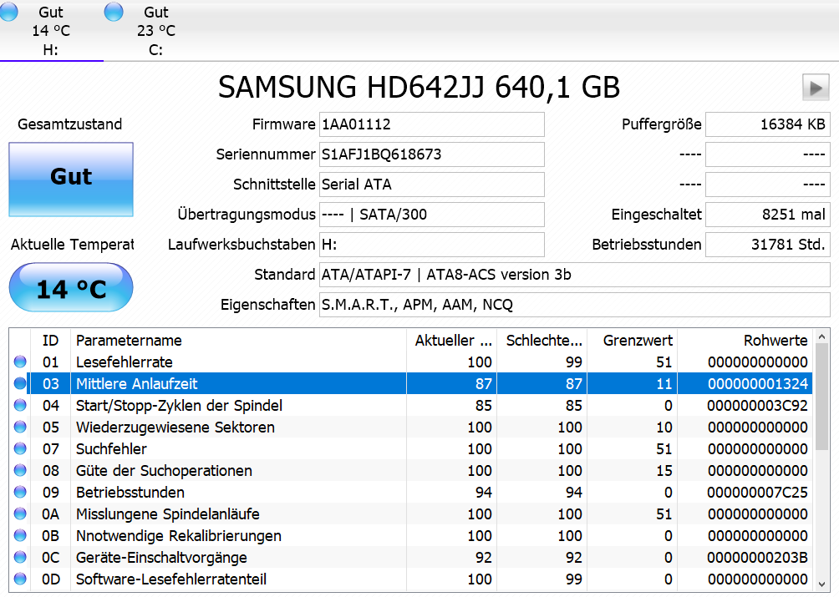The height and width of the screenshot is (597, 839).
Task: Click status orb of Software-Lesefehlerratenteil row
Action: [20, 579]
